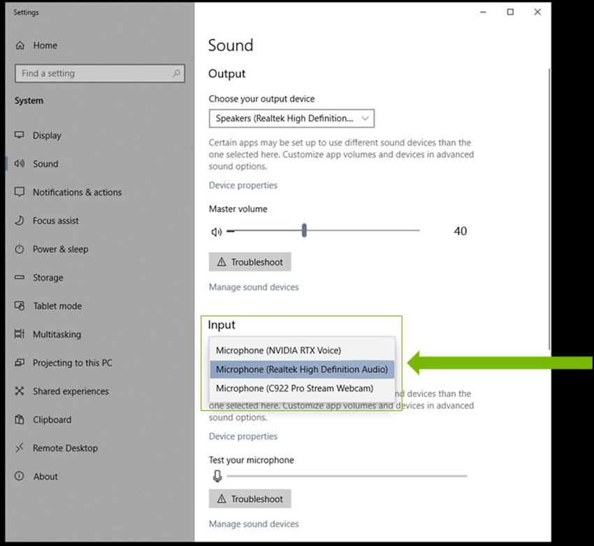
Task: Open Notifications & actions settings
Action: point(77,192)
